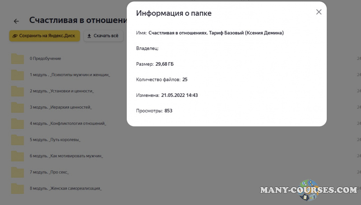
Task: Select 6 модуль Как мотивировать мужчин
Action: pos(66,156)
